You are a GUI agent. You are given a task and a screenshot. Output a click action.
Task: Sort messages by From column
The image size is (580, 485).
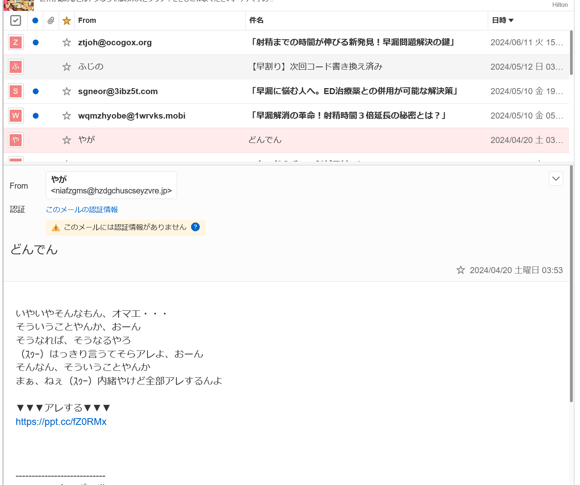87,20
